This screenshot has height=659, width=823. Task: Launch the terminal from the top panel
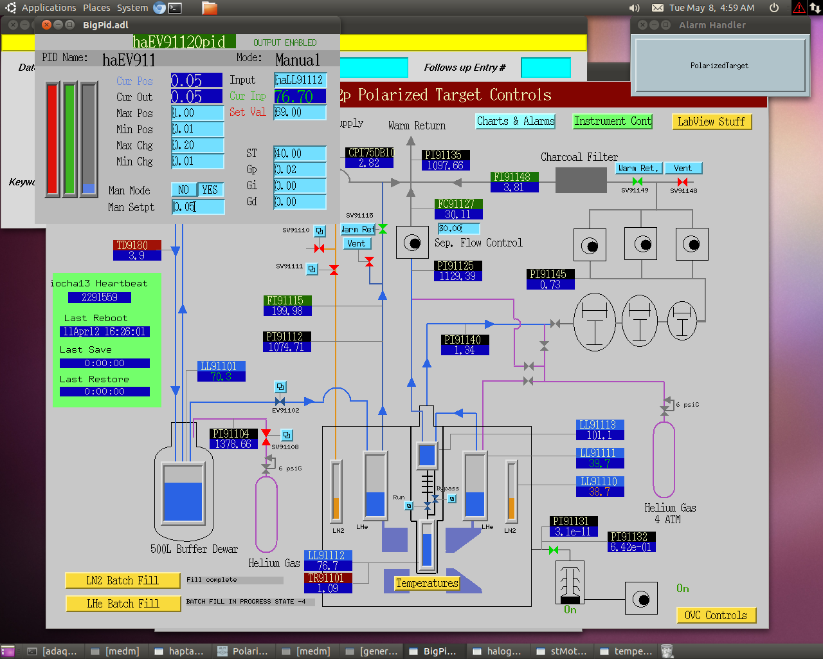175,8
